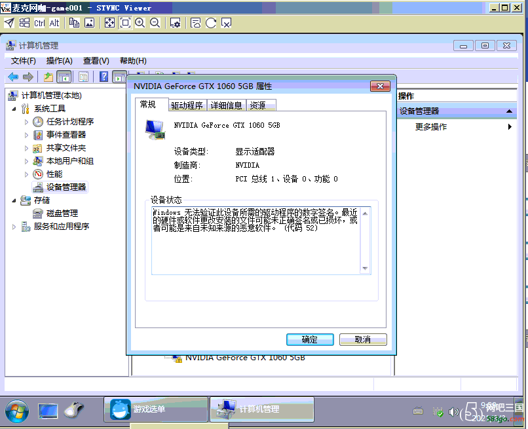Switch to the 驱动程序 tab
This screenshot has height=429, width=528.
pyautogui.click(x=187, y=105)
